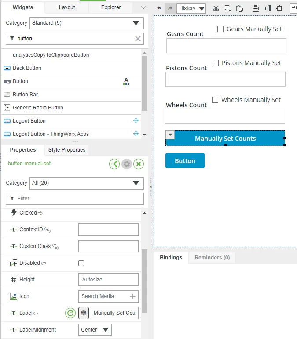Click the undo arrow in toolbar
The height and width of the screenshot is (339, 297).
[159, 8]
